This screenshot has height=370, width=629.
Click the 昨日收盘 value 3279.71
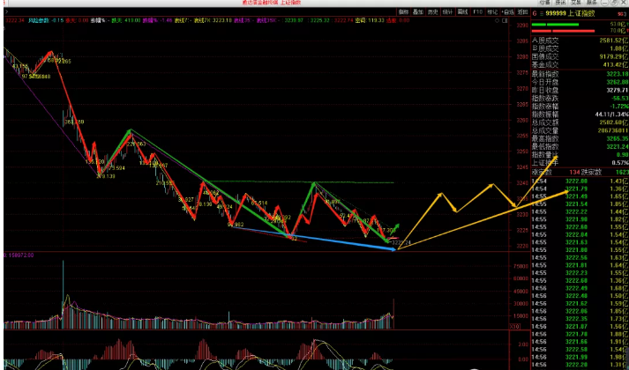617,90
